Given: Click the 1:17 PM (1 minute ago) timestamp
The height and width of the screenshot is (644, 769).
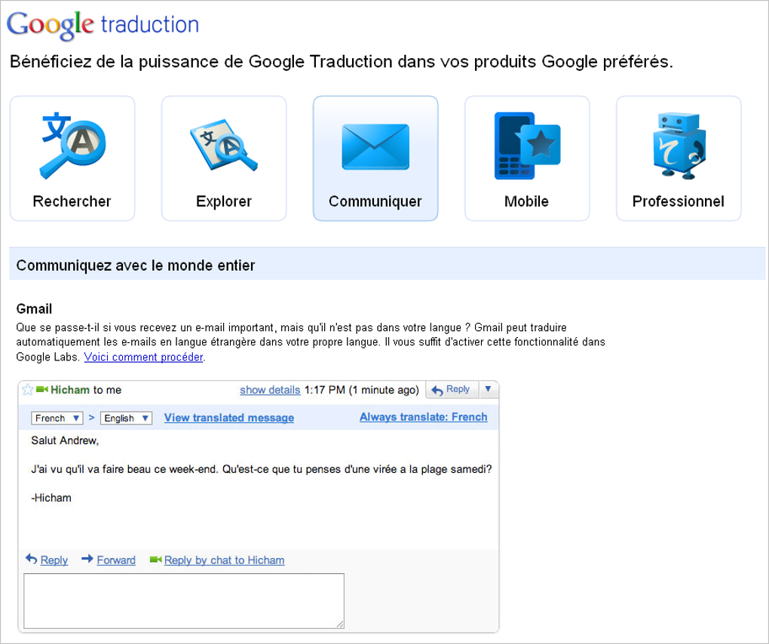Looking at the screenshot, I should 361,390.
